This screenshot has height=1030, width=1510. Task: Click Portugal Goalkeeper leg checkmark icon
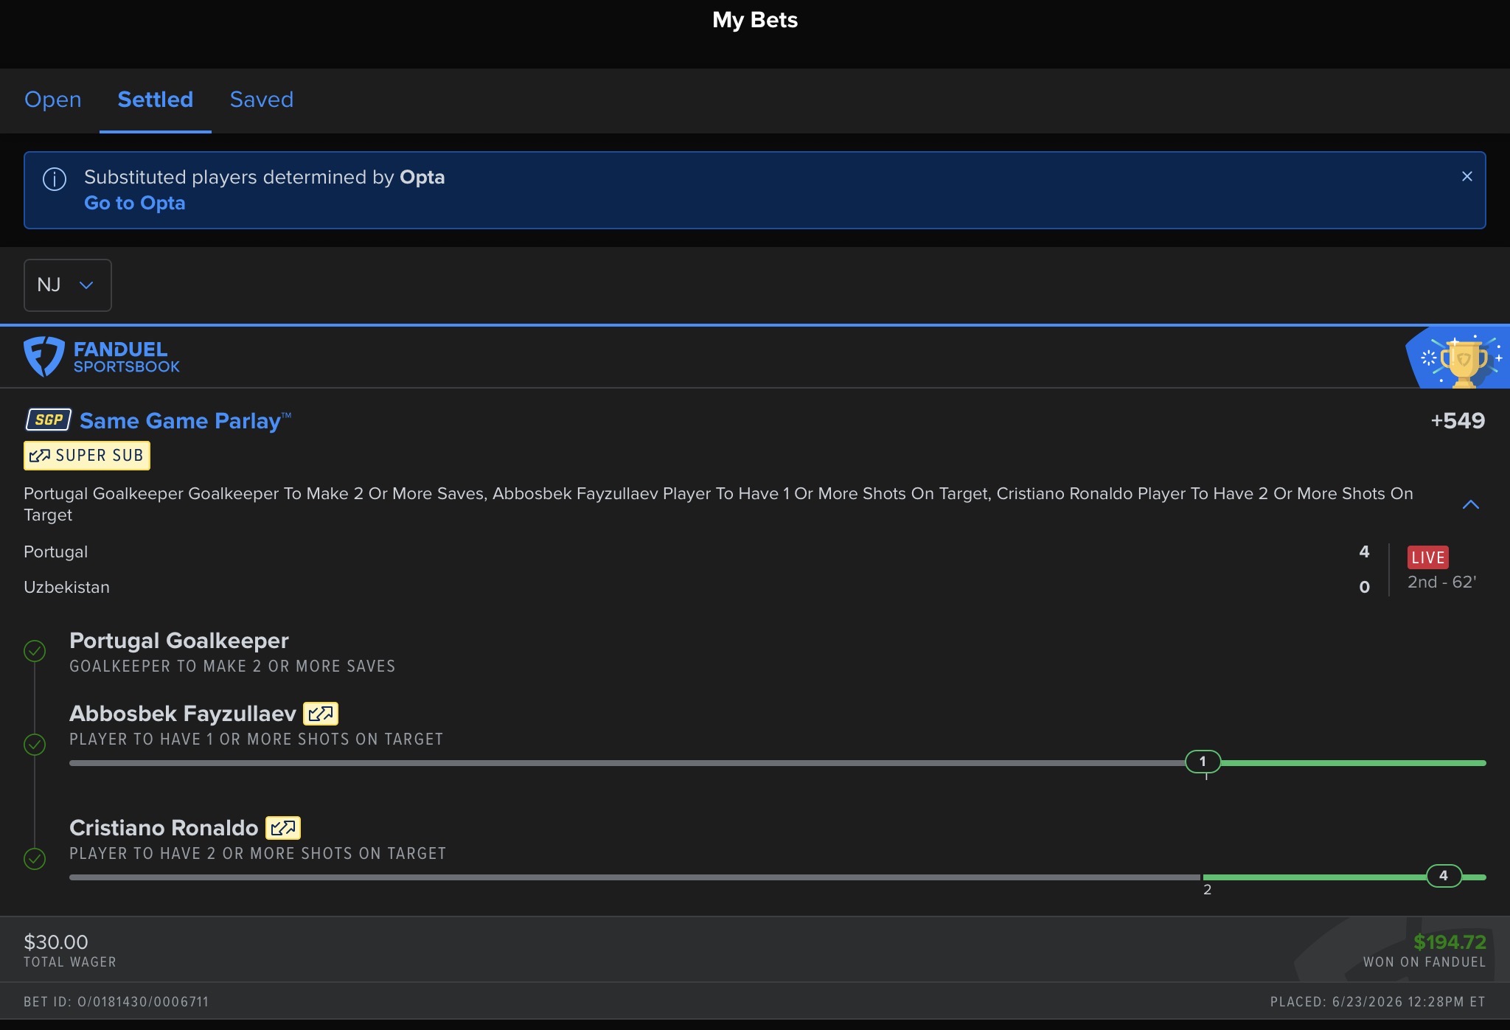(x=35, y=651)
